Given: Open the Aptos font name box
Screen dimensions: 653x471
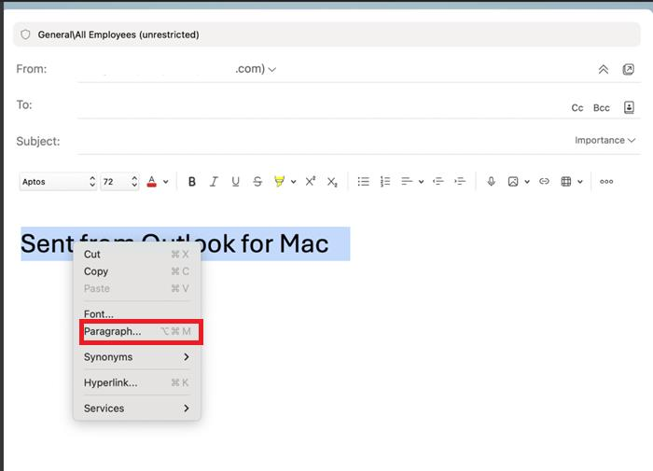Looking at the screenshot, I should [58, 182].
